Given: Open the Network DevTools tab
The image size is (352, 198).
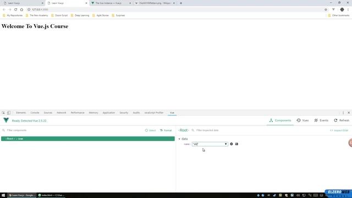Looking at the screenshot, I should (x=61, y=113).
